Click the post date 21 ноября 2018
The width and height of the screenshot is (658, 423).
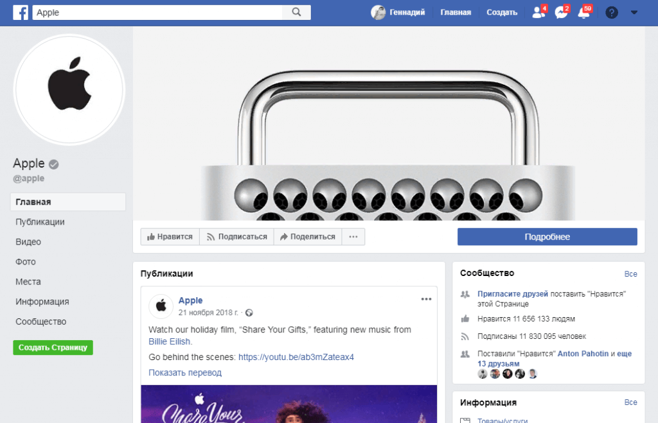[208, 313]
